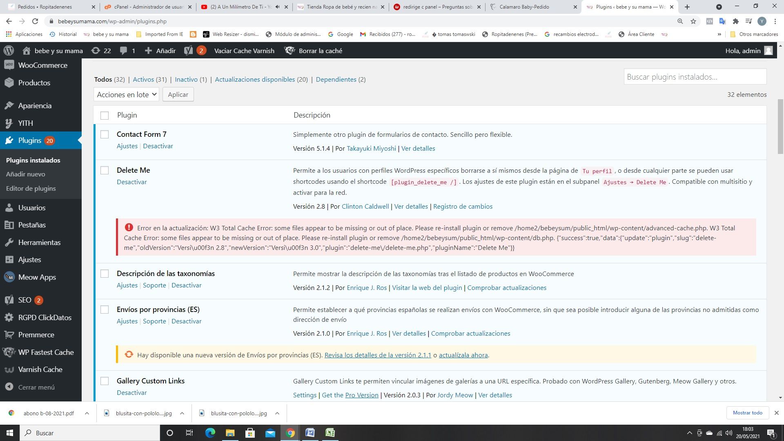Check the Delete Me plugin checkbox
The image size is (784, 441).
tap(105, 170)
